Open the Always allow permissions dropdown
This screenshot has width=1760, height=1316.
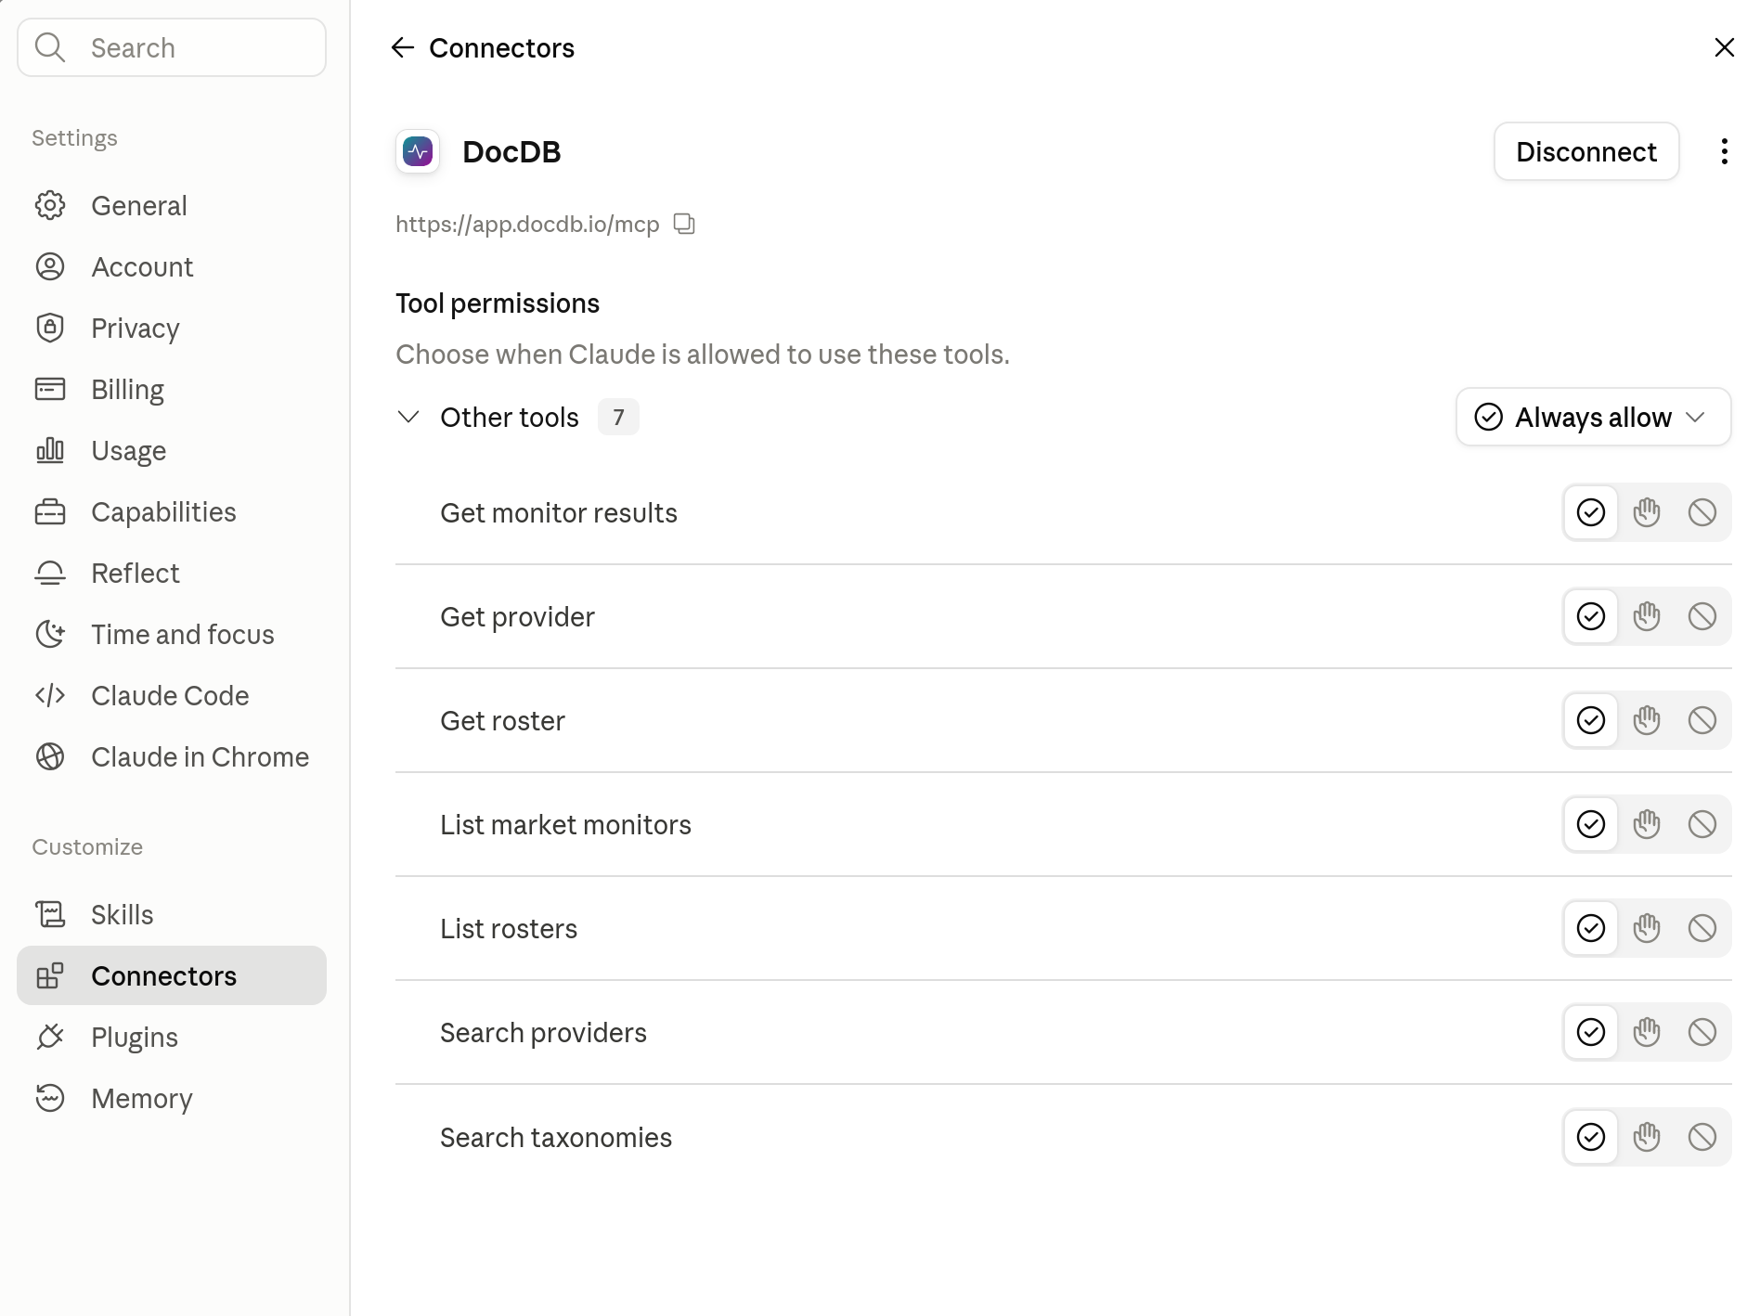1593,417
